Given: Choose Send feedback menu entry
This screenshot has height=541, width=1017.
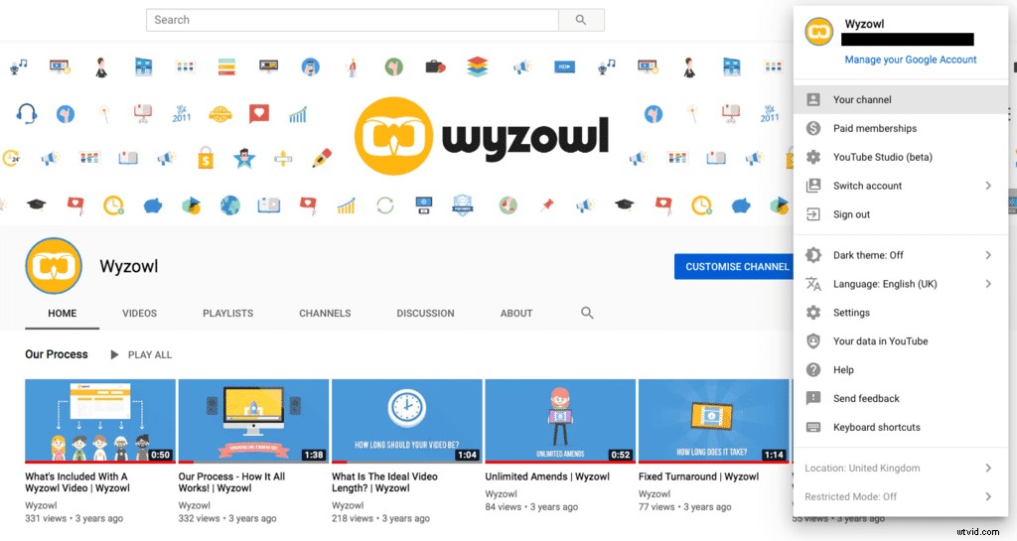Looking at the screenshot, I should (x=900, y=398).
